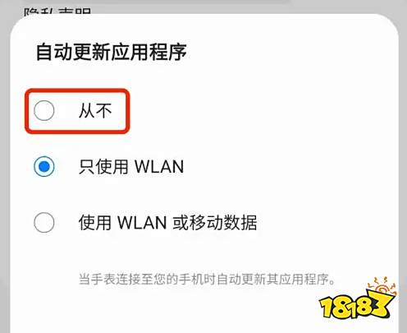Click the grey hint text about 手表 updates
This screenshot has width=407, height=333.
(207, 280)
